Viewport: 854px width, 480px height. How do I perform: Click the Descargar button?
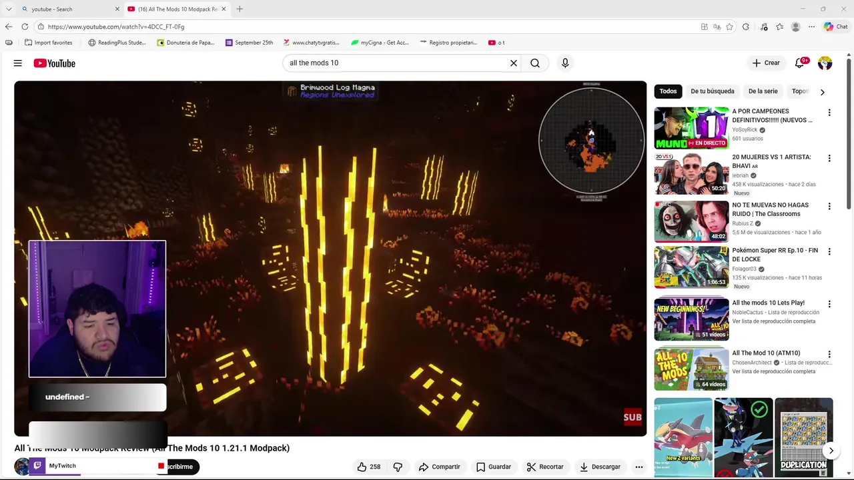point(600,467)
